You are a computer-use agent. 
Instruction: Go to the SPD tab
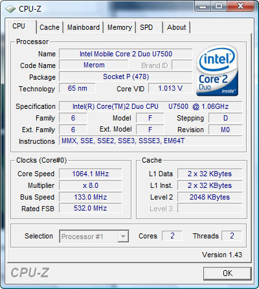149,27
